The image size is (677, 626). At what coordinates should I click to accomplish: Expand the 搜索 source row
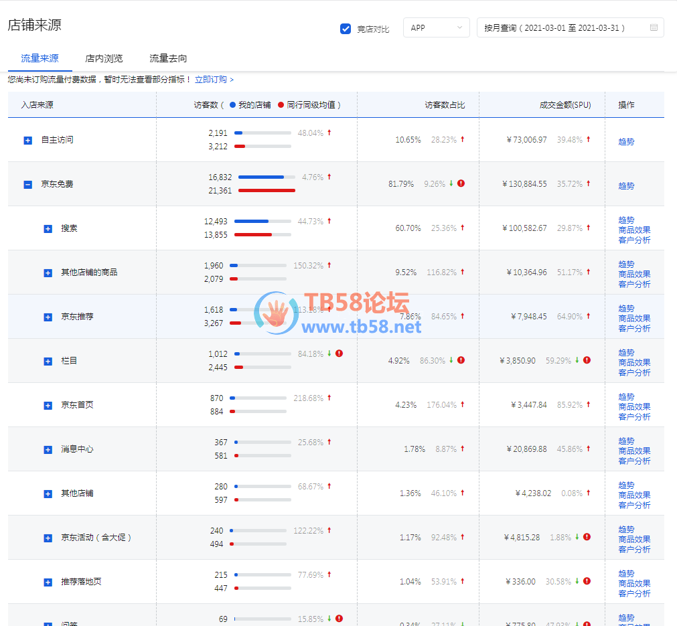click(x=48, y=229)
